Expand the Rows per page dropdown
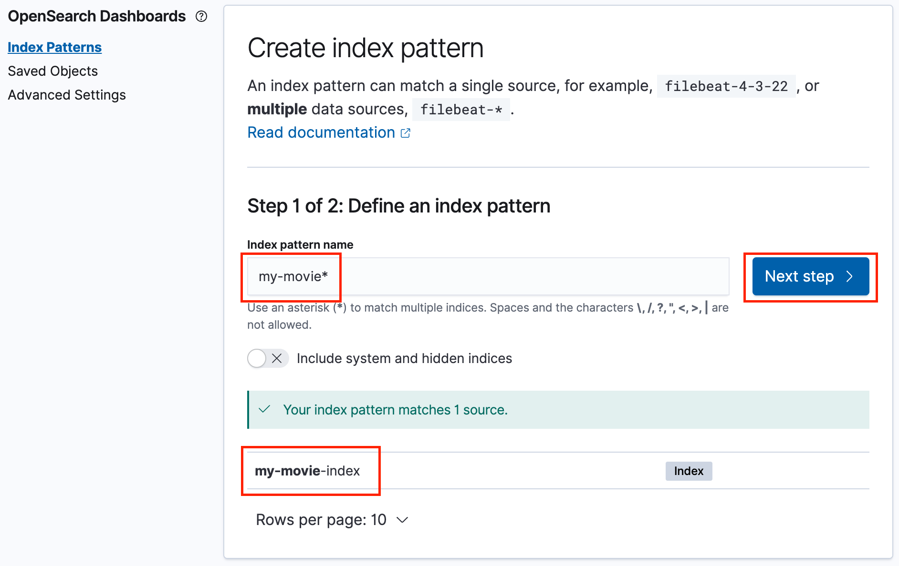Screen dimensions: 899x566 (332, 520)
